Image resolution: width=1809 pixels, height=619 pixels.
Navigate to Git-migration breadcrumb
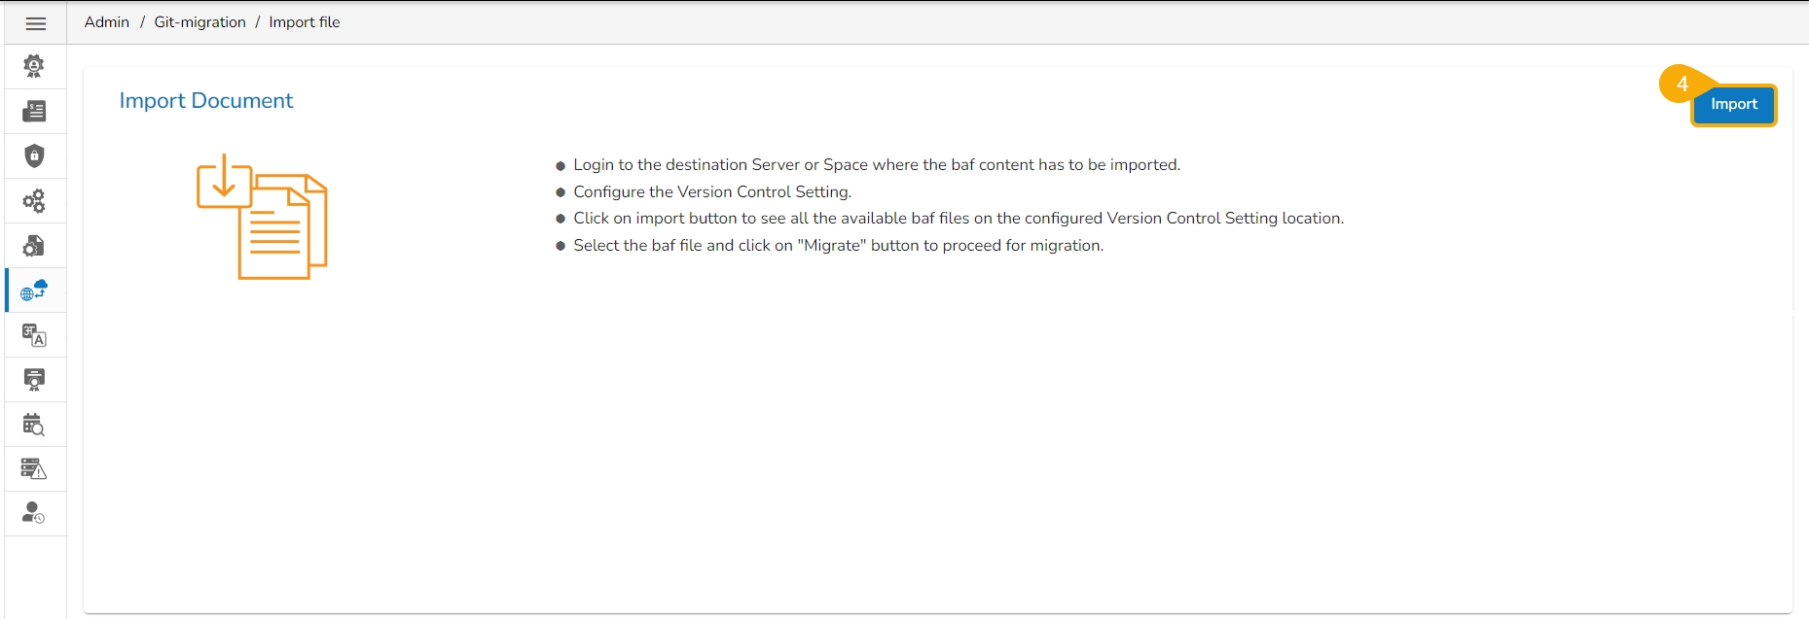click(x=199, y=22)
